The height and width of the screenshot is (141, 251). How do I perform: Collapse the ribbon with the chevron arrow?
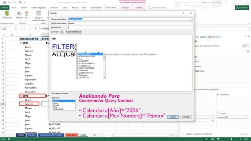tap(249, 23)
